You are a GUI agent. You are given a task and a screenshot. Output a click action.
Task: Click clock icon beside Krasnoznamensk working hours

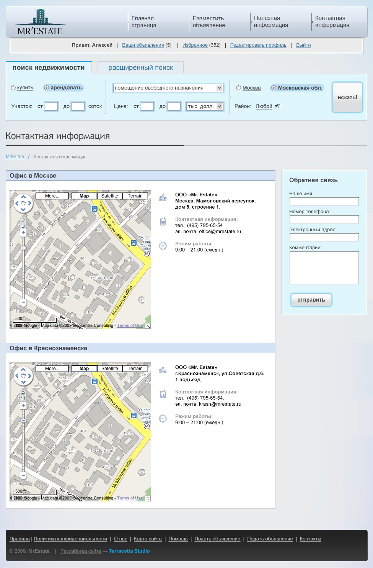click(163, 418)
